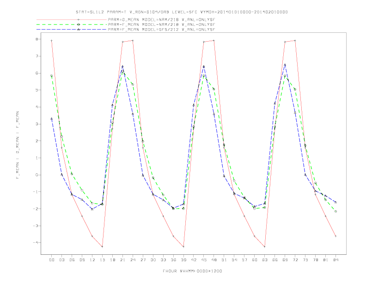Click y-axis tick label -2
366x283 pixels.
(x=36, y=209)
